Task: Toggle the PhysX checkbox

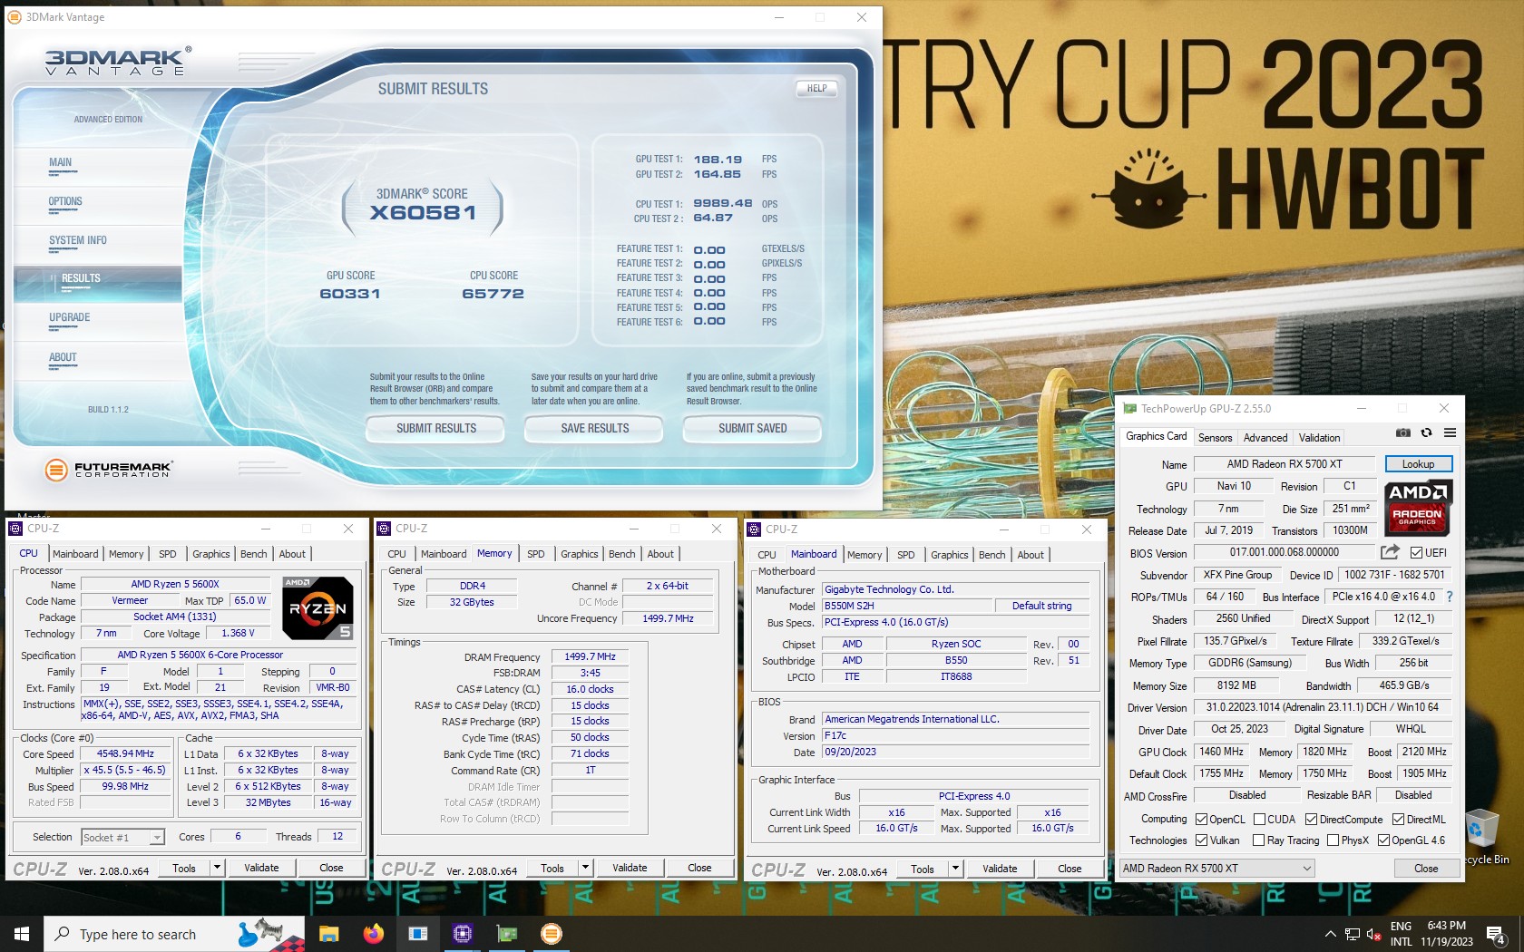Action: pyautogui.click(x=1333, y=840)
